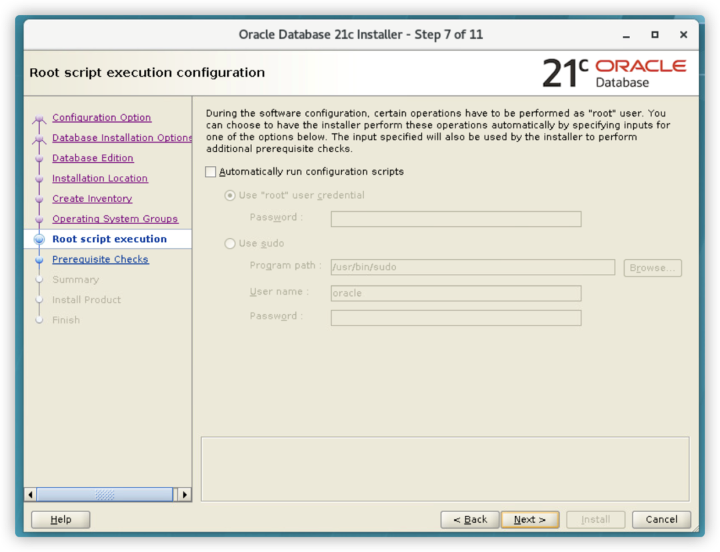Screen dimensions: 720x552
Task: Go back with the Back button
Action: 470,519
